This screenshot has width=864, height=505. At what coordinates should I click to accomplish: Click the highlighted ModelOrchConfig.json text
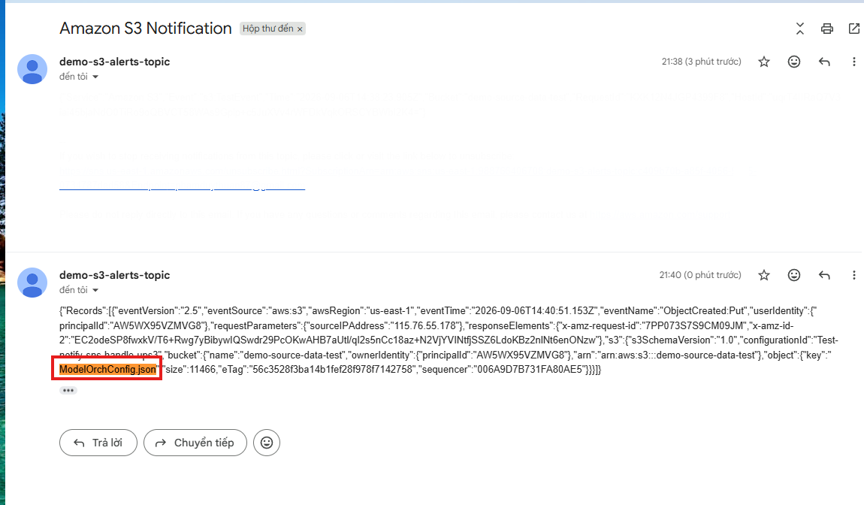pos(107,370)
